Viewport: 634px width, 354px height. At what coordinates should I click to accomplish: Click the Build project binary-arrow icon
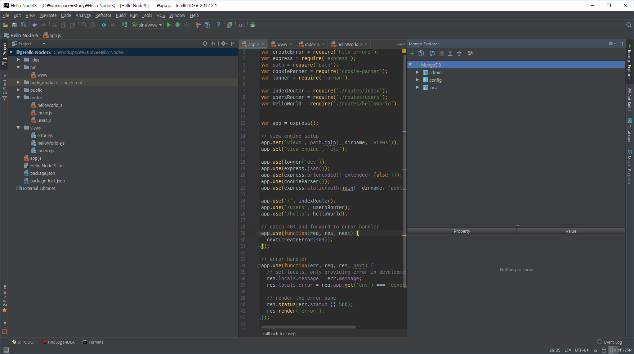click(124, 25)
